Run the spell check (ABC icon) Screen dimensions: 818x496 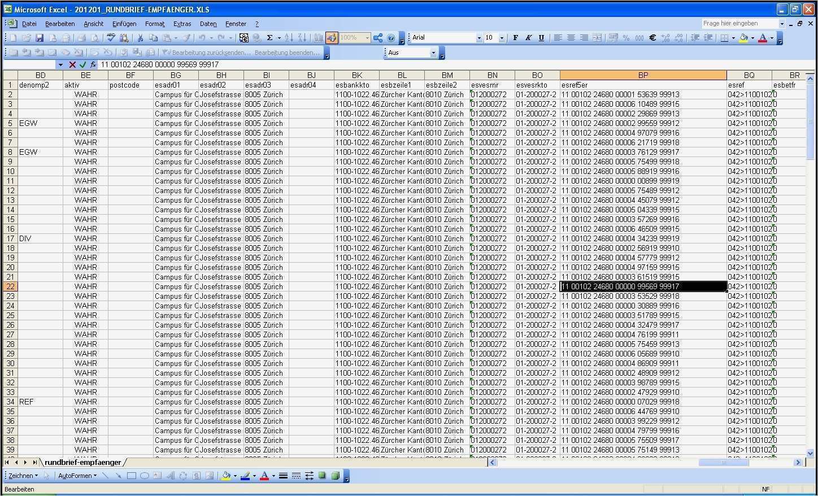tap(111, 37)
